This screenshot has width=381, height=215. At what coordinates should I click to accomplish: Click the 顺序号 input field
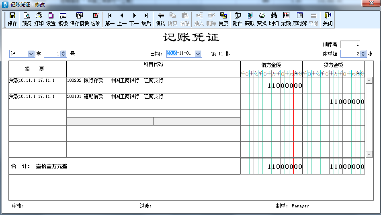(x=350, y=45)
